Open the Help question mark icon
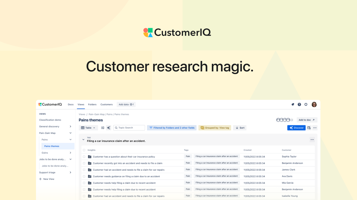Screen dimensions: 357x200 [299, 104]
